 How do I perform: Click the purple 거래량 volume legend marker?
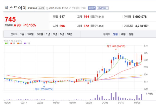pyautogui.click(x=147, y=93)
